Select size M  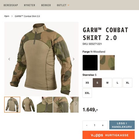coord(107,83)
